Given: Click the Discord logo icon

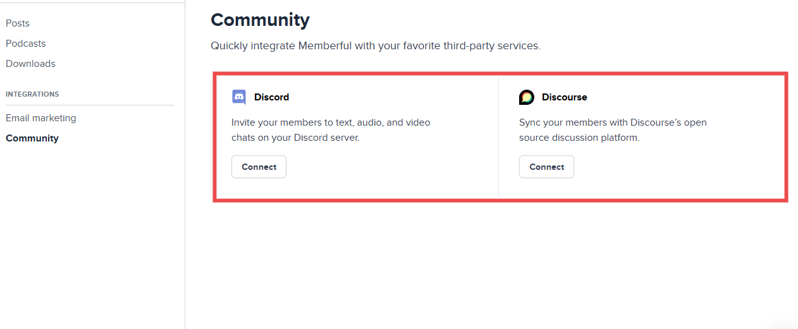Looking at the screenshot, I should pyautogui.click(x=239, y=97).
